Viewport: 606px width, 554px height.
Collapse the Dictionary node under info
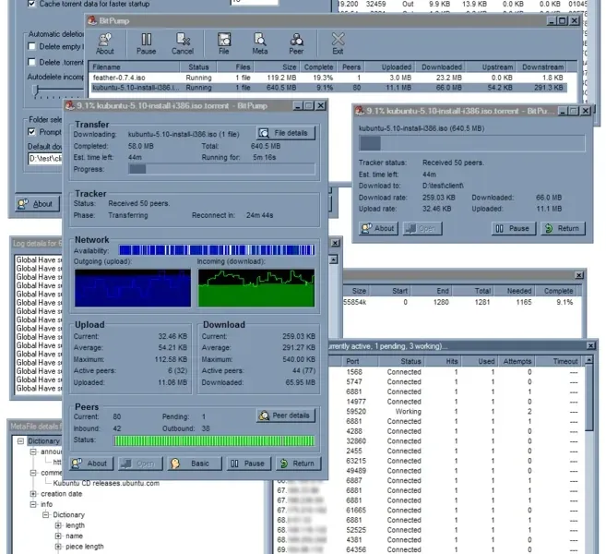(45, 515)
